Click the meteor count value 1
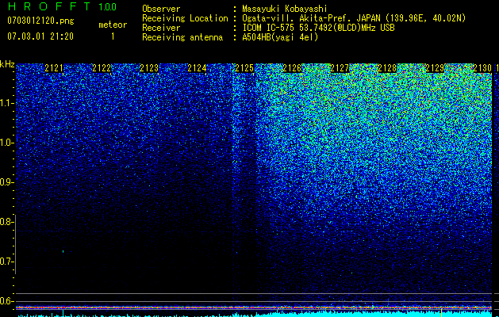This screenshot has width=499, height=317. (113, 36)
